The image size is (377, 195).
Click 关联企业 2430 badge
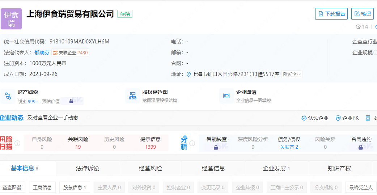(x=70, y=52)
